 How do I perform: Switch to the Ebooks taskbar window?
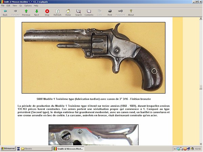[x=36, y=149]
